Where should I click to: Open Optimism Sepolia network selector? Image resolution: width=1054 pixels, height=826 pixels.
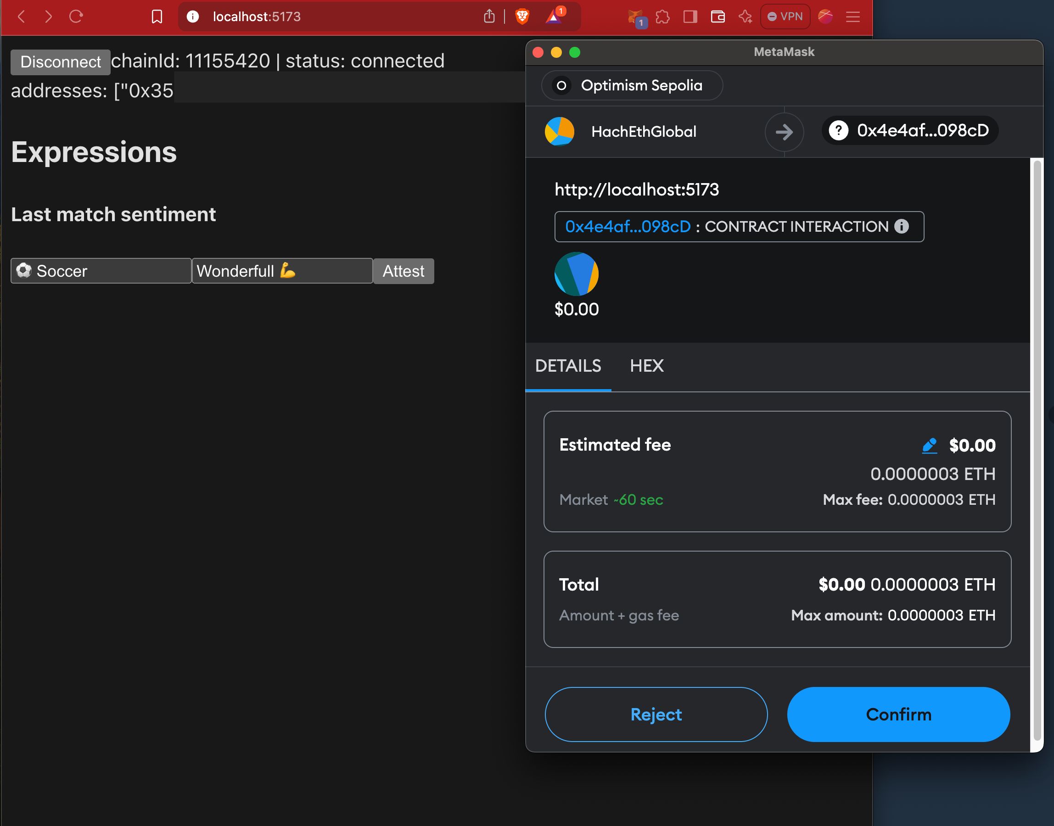point(632,86)
